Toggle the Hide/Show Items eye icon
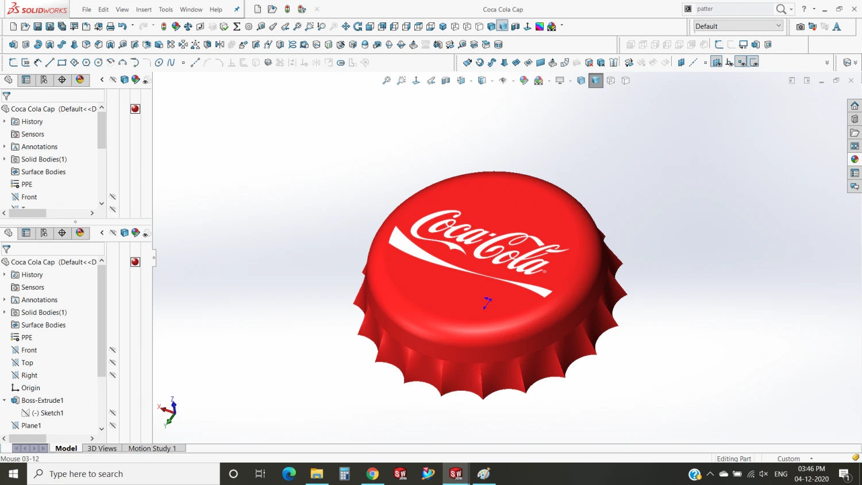Screen dimensions: 862x485 click(501, 80)
